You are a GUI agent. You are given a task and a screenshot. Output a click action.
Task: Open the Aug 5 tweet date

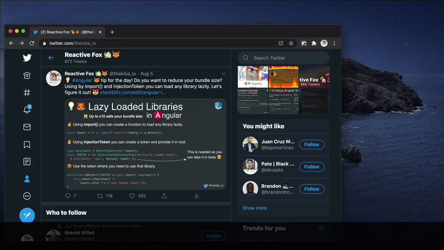[147, 74]
